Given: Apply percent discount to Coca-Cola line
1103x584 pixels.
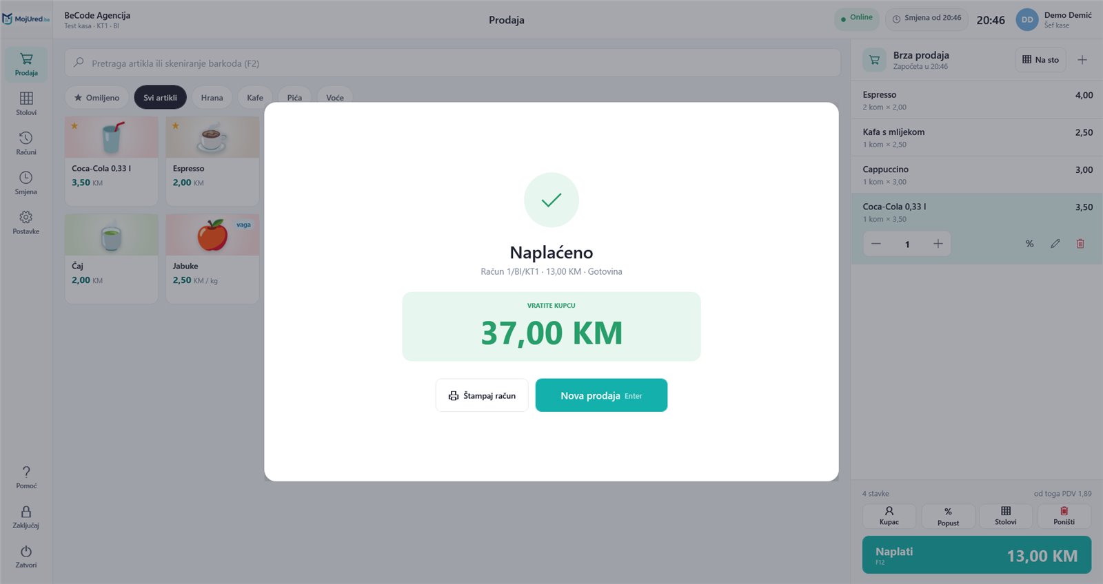Looking at the screenshot, I should [x=1029, y=244].
